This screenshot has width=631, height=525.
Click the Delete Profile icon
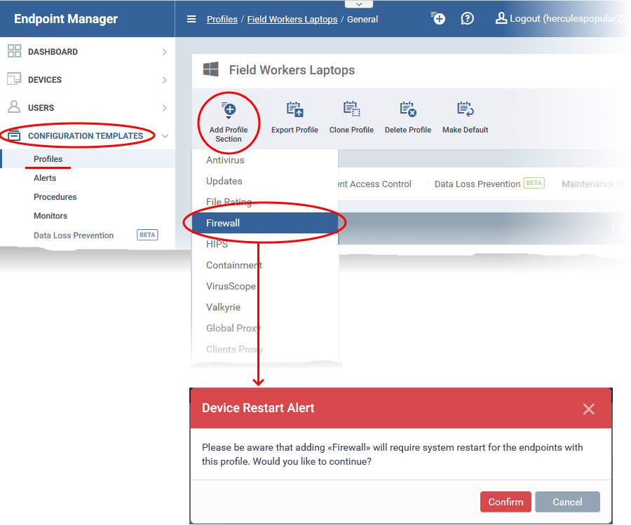click(407, 109)
